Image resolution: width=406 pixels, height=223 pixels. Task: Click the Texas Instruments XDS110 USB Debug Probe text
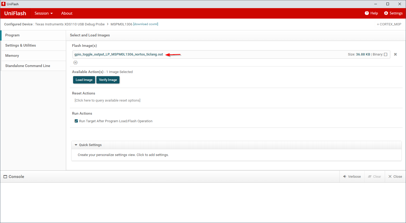pos(70,24)
